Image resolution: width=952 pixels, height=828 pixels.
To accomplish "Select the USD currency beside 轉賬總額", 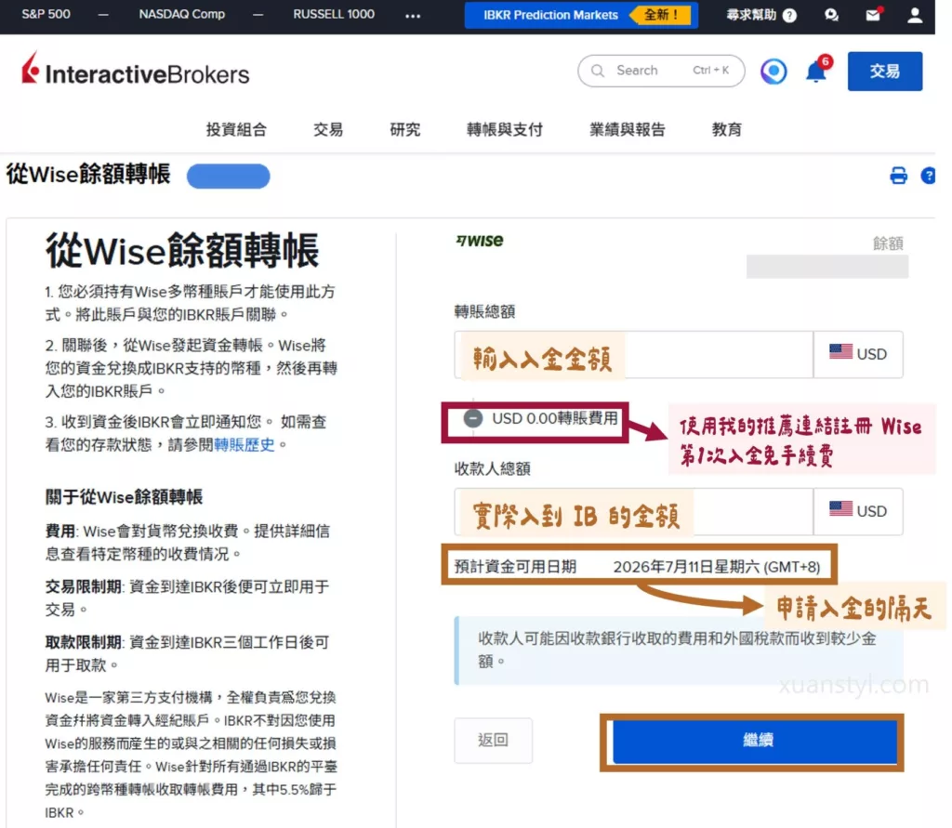I will click(858, 354).
